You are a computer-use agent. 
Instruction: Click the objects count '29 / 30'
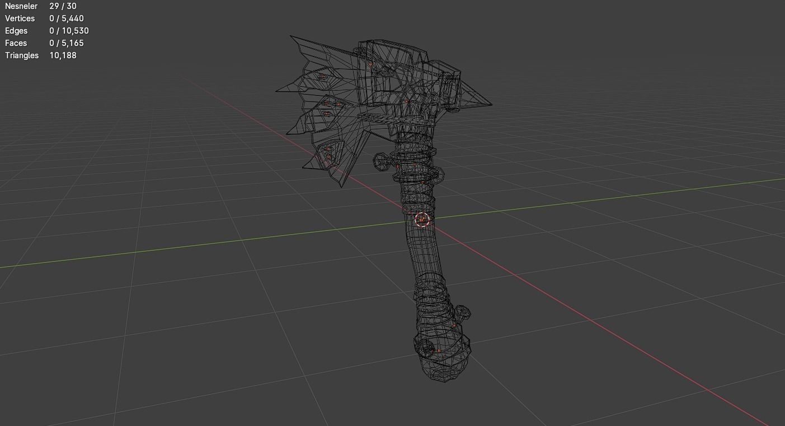(63, 6)
